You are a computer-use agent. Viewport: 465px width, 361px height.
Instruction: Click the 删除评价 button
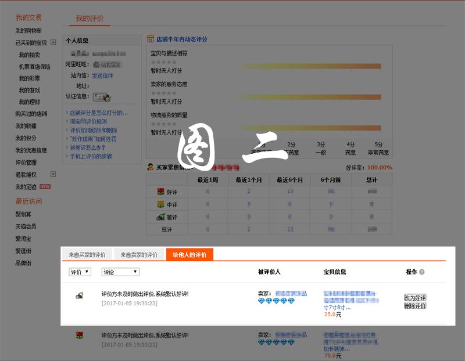tap(415, 305)
